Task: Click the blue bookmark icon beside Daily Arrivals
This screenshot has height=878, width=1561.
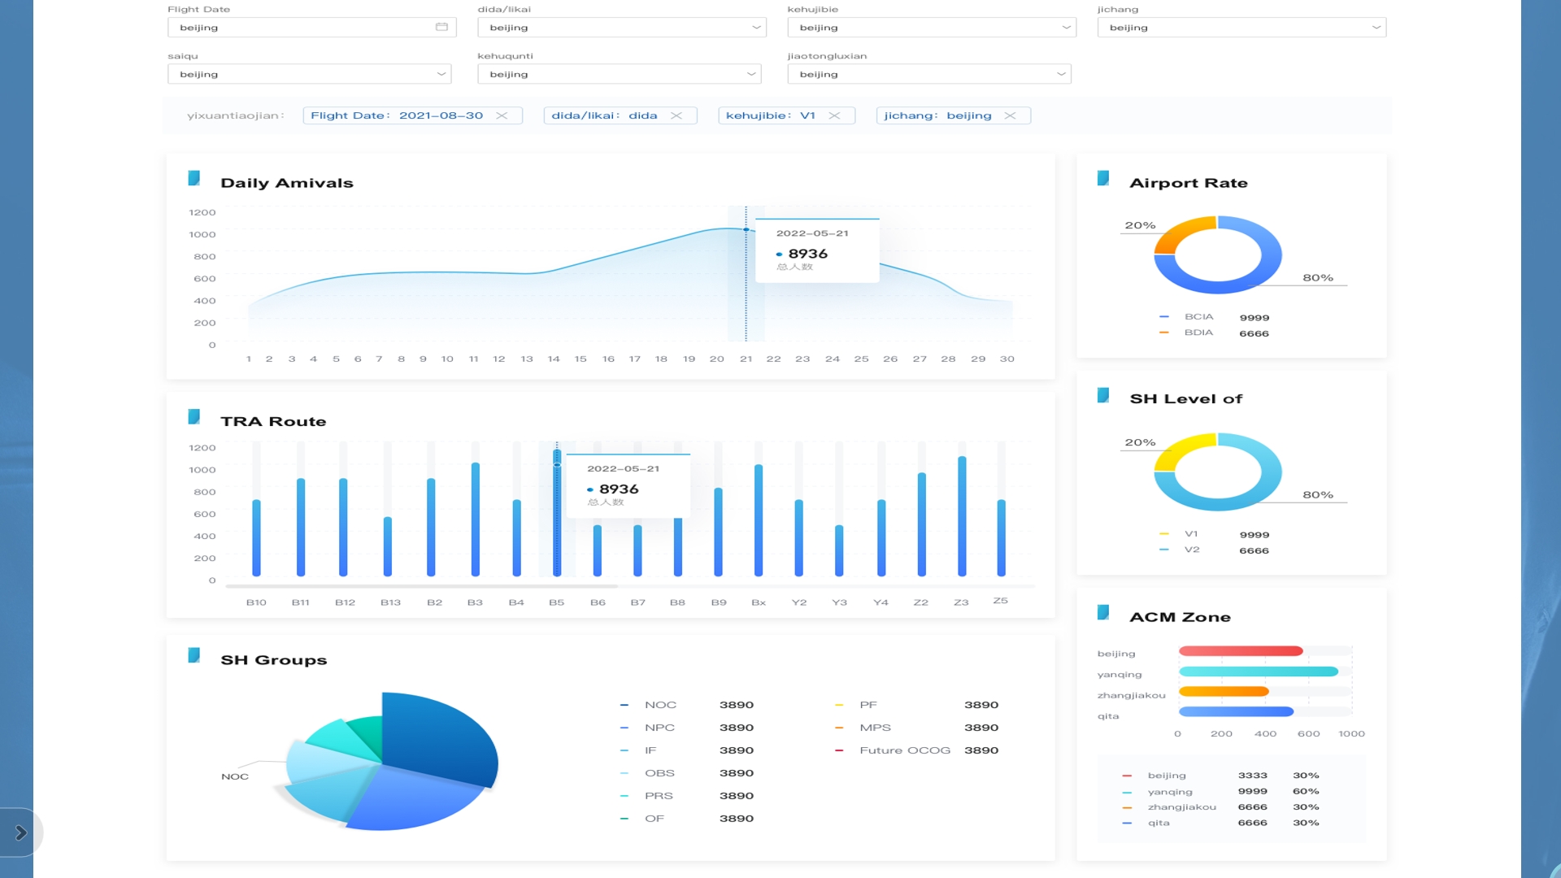Action: coord(194,178)
